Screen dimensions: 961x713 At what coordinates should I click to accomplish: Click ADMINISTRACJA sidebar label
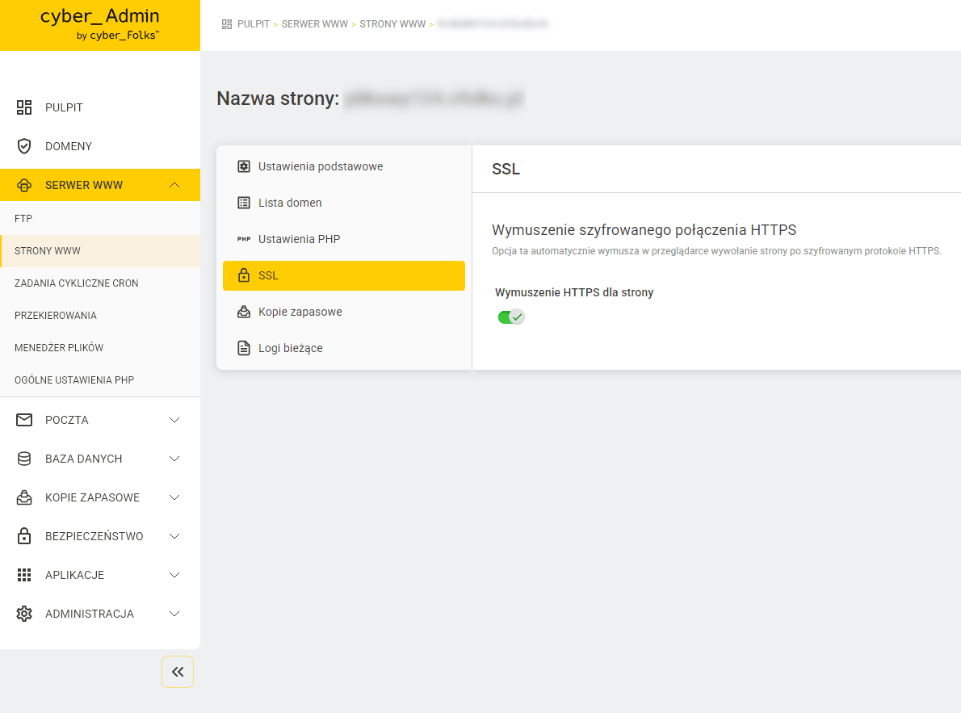[90, 614]
